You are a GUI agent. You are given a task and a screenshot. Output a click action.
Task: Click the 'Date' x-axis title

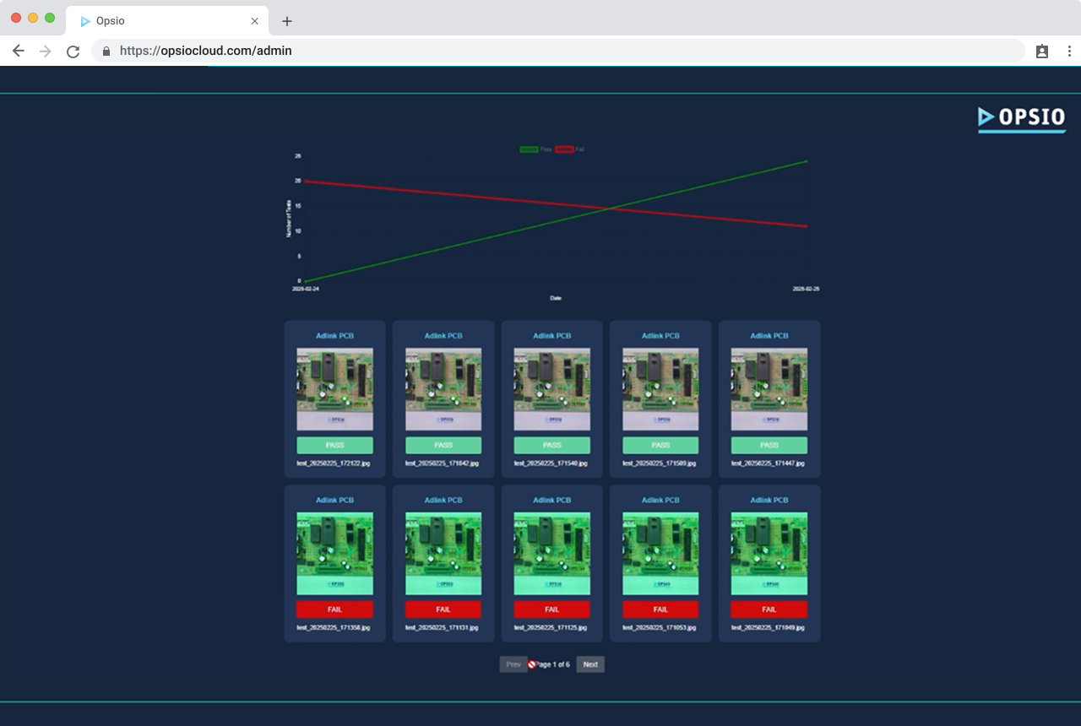pyautogui.click(x=556, y=298)
